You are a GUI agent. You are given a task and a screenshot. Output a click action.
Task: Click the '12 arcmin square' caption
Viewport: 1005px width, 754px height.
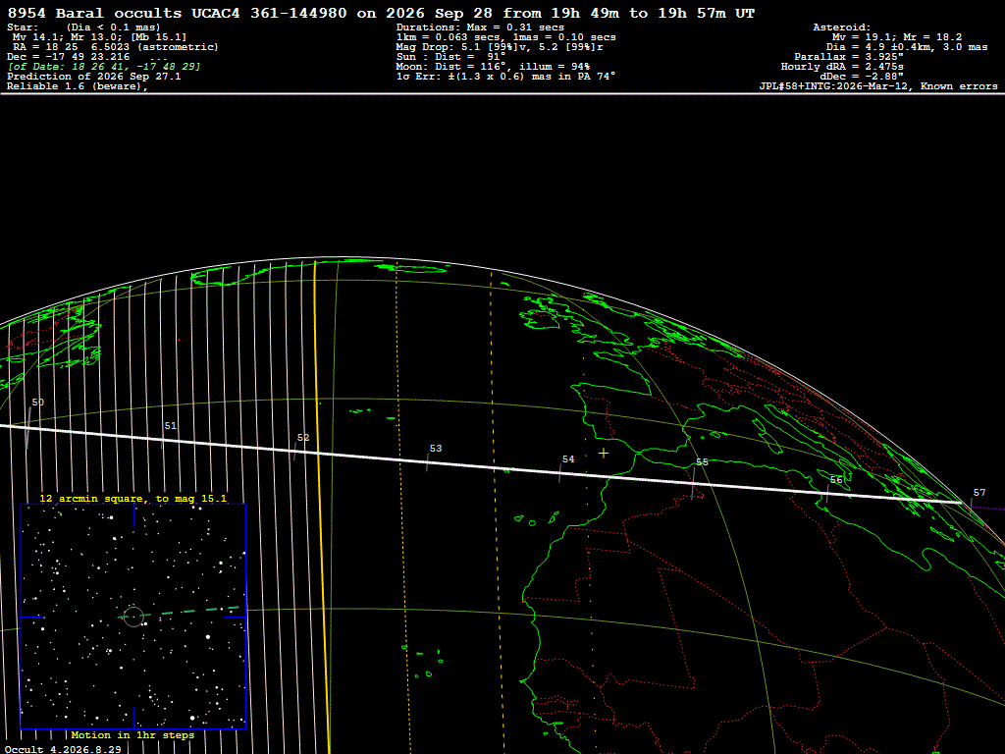coord(133,499)
